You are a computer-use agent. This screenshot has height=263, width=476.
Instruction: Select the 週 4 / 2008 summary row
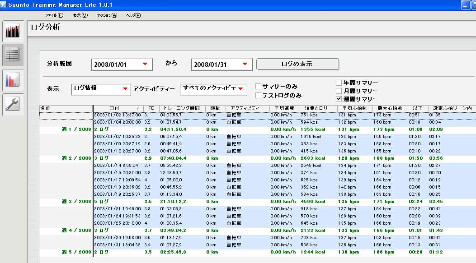[257, 230]
